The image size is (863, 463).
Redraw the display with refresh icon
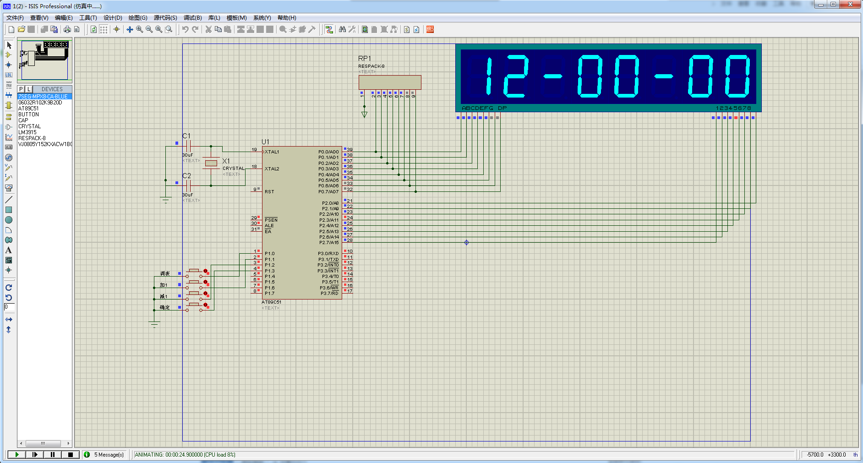94,29
